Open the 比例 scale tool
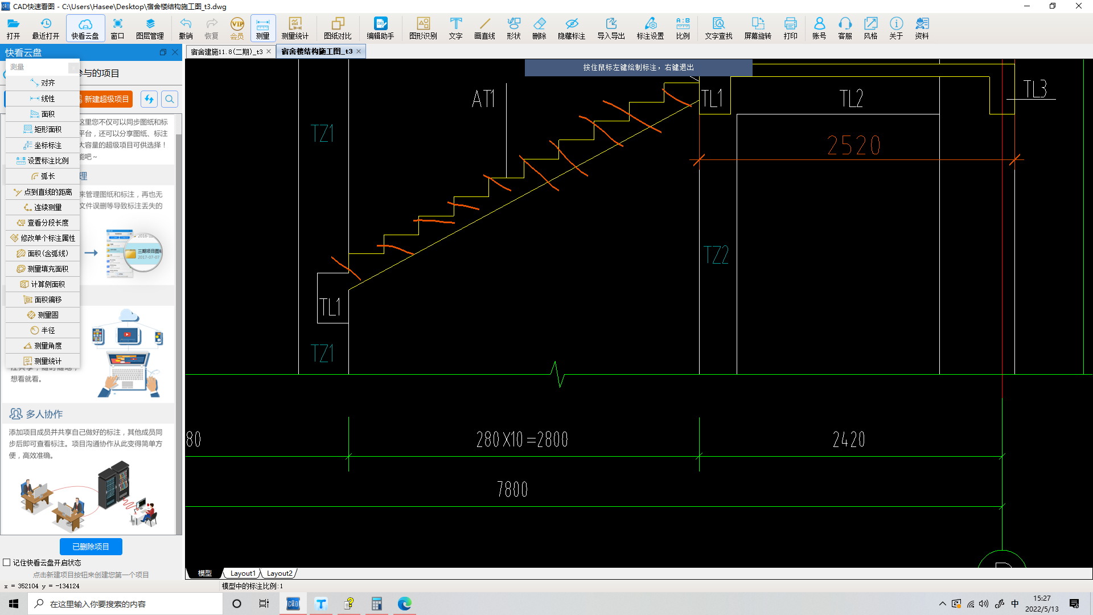This screenshot has width=1093, height=615. 683,28
